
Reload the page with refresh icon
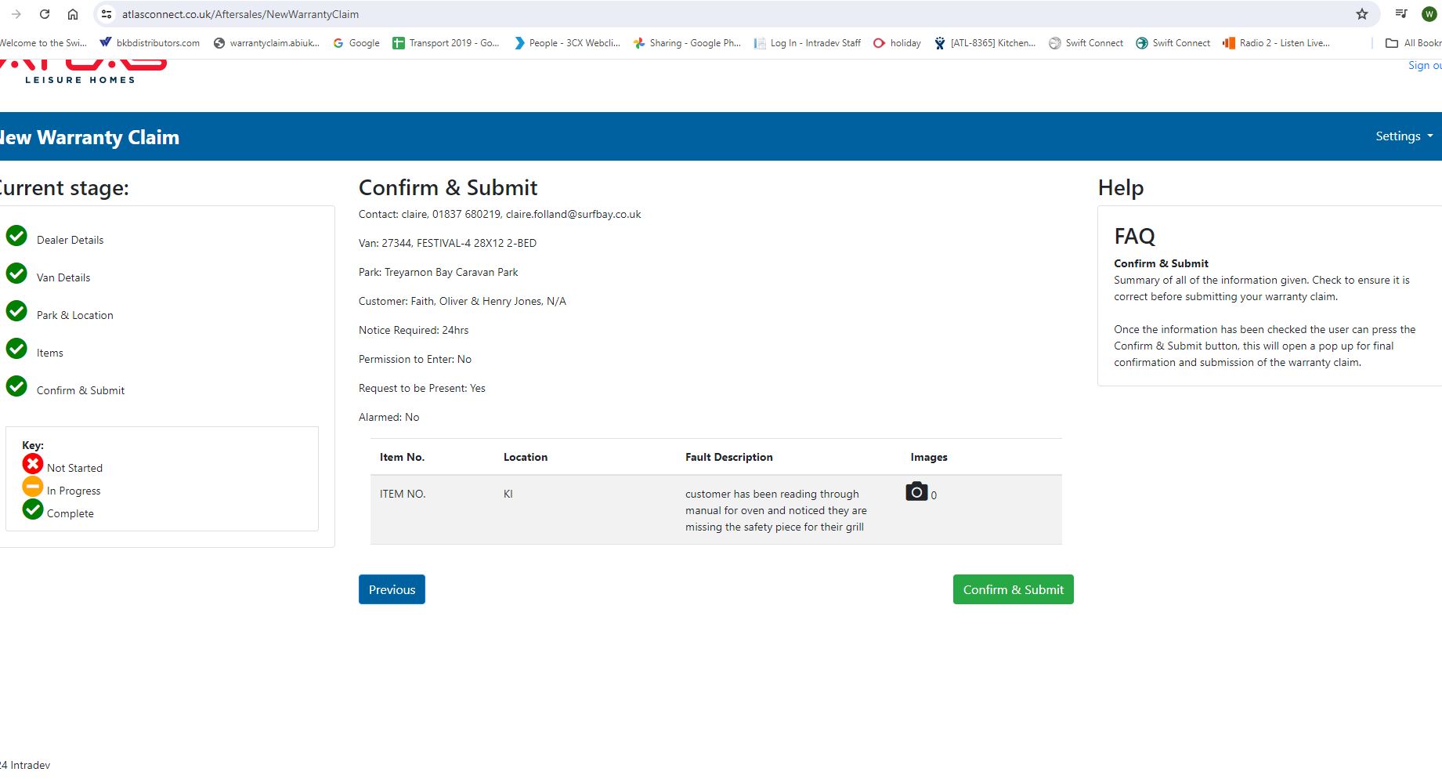click(x=45, y=14)
